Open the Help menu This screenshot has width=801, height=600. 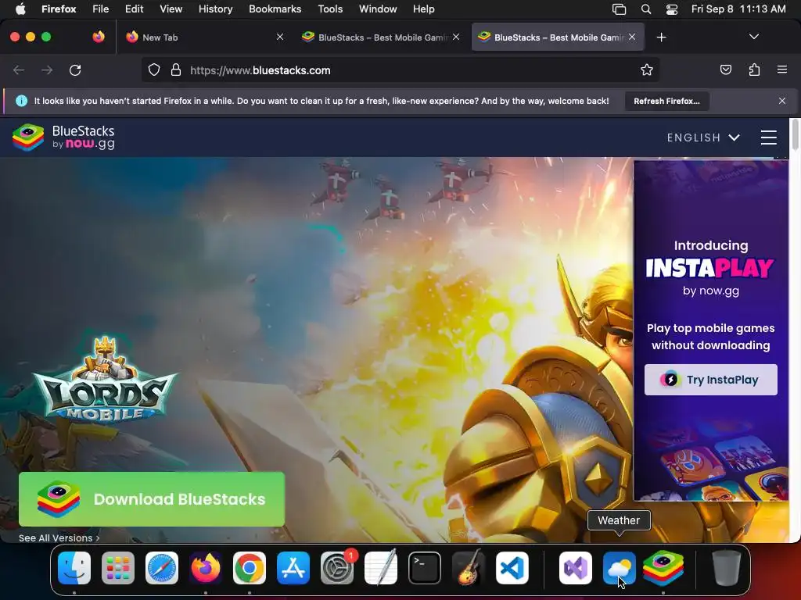(x=423, y=9)
